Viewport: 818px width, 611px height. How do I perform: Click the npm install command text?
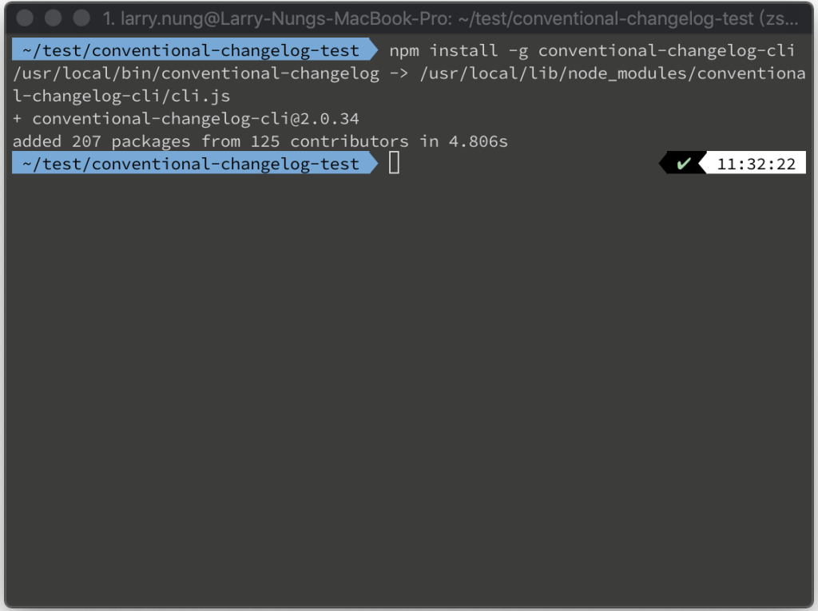pyautogui.click(x=592, y=50)
